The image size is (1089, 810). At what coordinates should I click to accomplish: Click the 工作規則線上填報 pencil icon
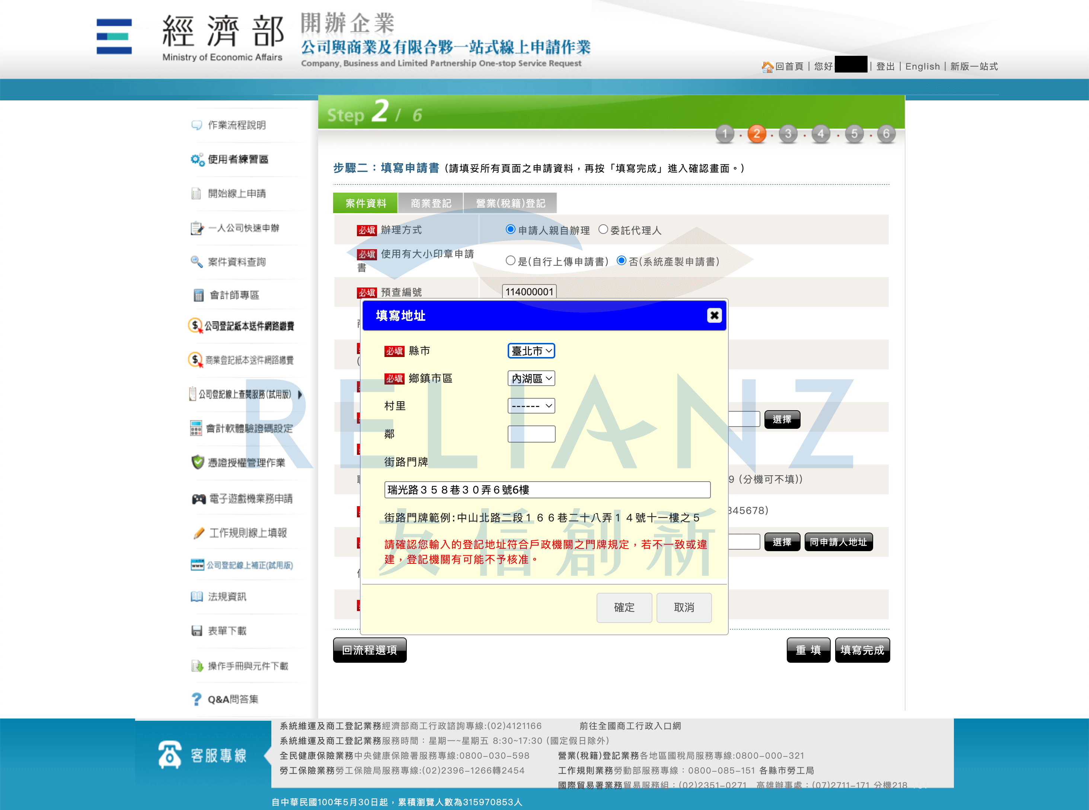coord(199,533)
